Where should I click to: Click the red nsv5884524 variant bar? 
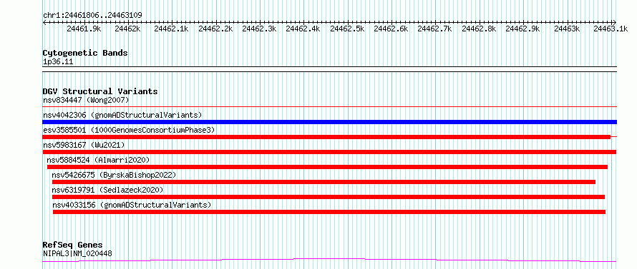point(327,167)
